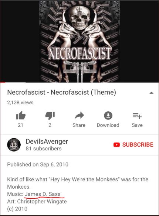Tap the thumbs down dislike icon
This screenshot has height=216, width=159.
point(50,115)
